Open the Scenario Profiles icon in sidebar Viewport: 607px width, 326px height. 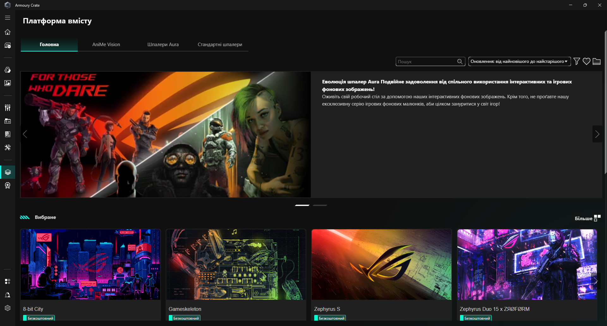(8, 134)
